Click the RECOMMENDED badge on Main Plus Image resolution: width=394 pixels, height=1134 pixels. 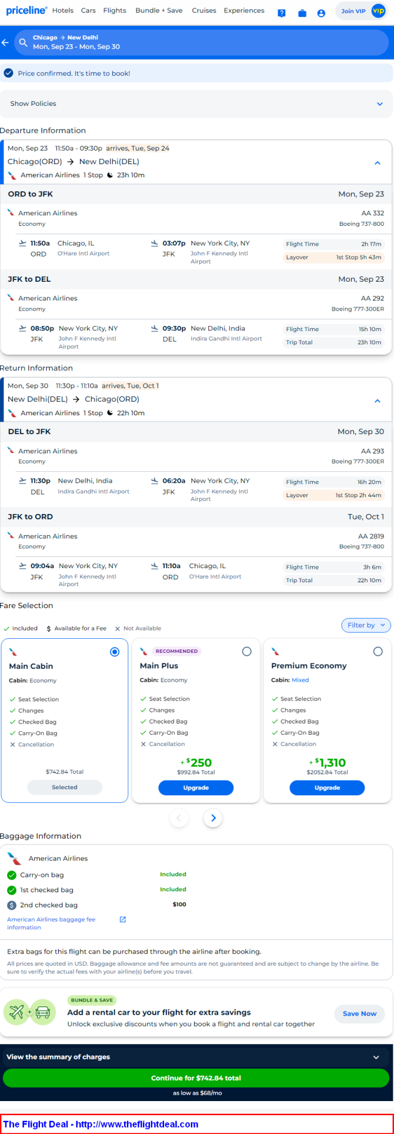[176, 651]
